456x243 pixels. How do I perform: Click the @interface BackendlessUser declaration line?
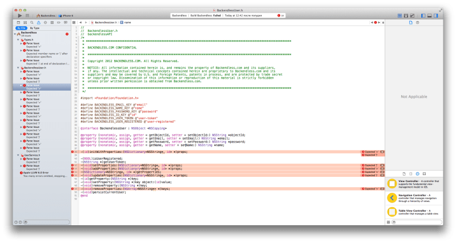[124, 128]
